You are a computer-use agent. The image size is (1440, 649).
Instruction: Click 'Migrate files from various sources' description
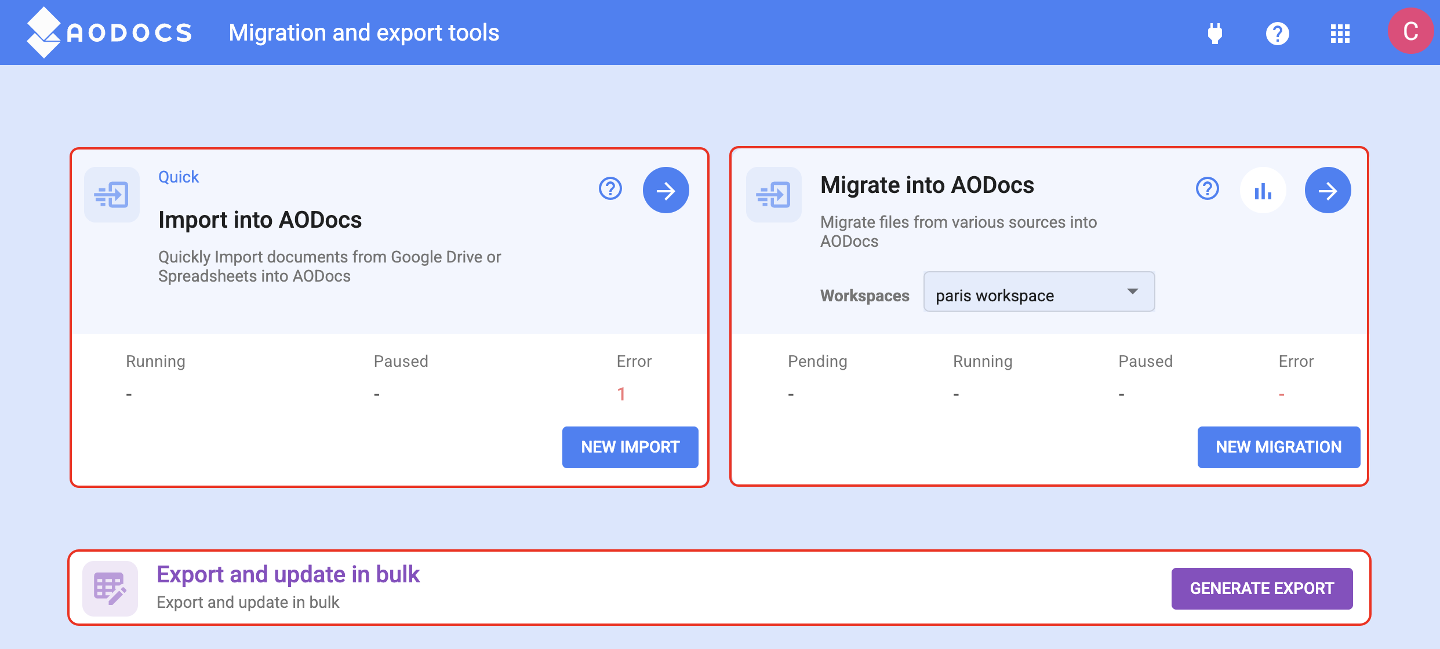[x=959, y=232]
